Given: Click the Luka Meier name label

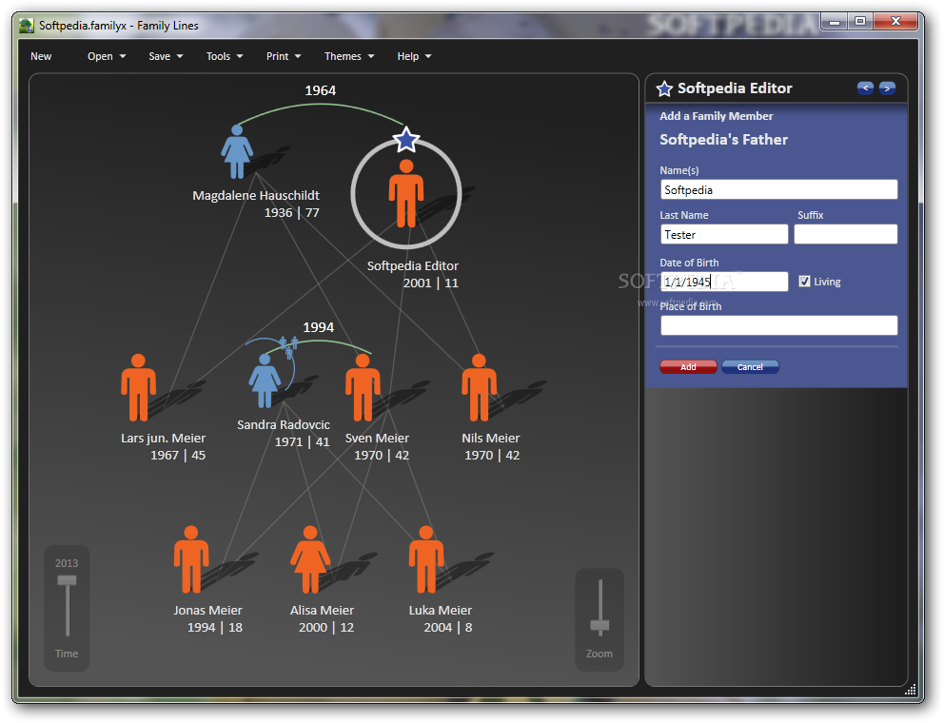Looking at the screenshot, I should (x=440, y=610).
